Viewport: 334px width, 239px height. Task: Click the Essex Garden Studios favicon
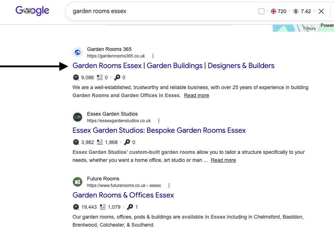point(78,117)
